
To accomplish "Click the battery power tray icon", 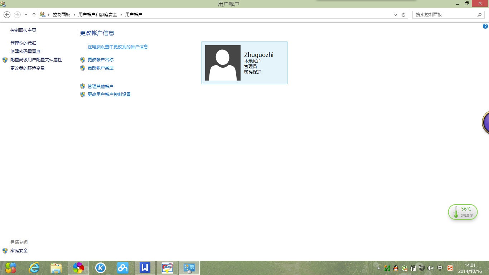I will (x=413, y=268).
